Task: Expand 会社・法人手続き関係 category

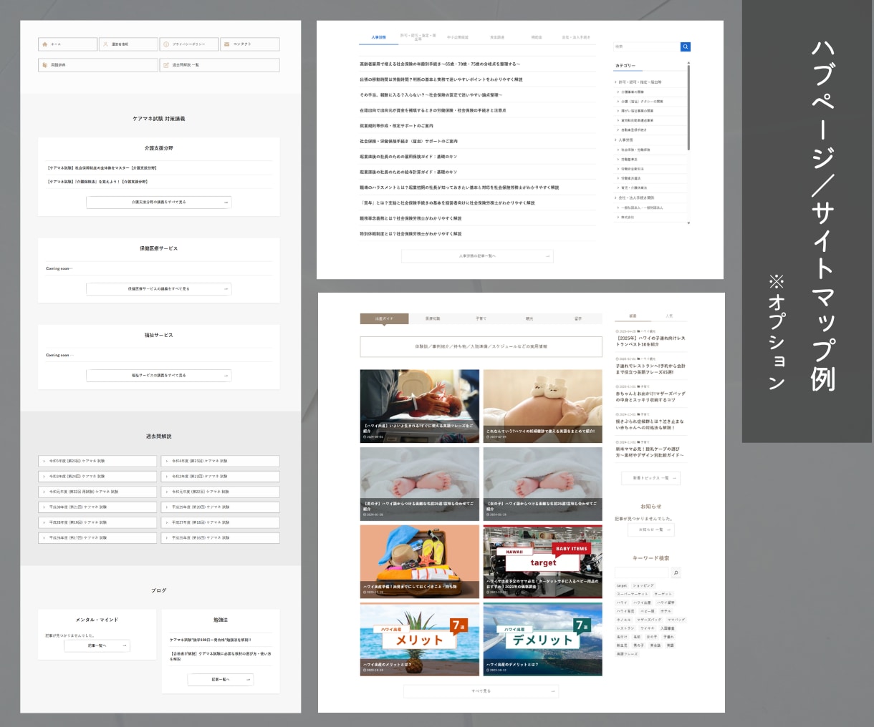Action: tap(635, 198)
